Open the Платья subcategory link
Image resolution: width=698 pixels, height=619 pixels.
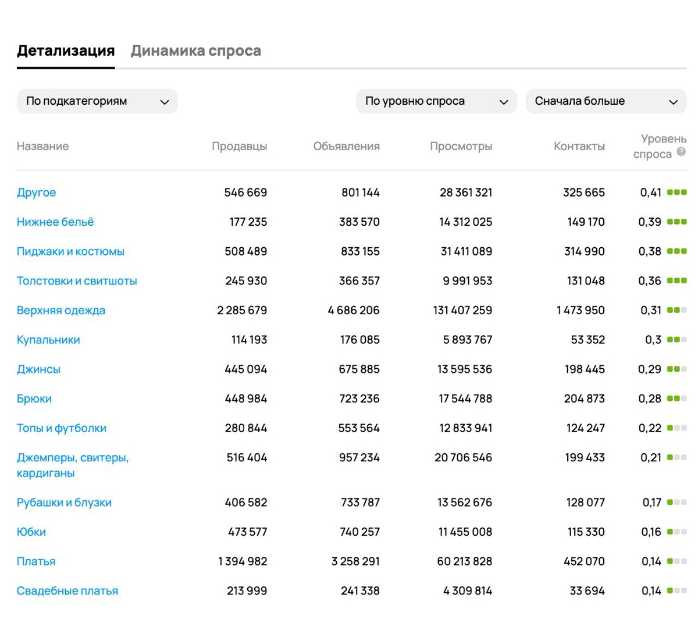36,561
